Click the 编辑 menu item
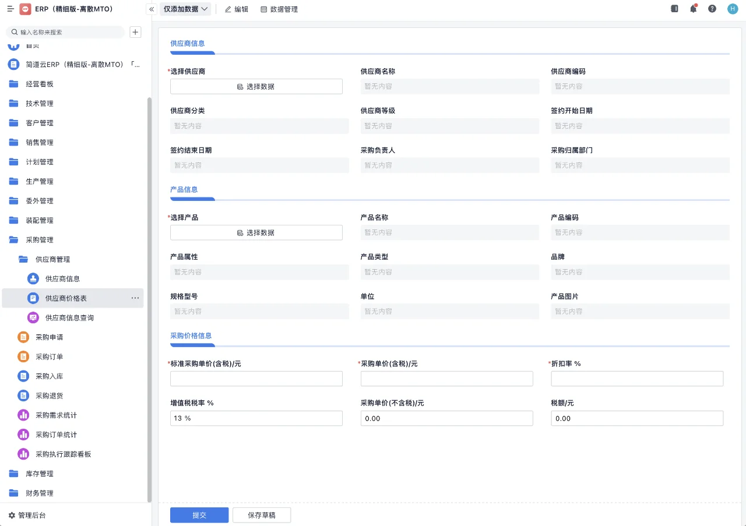Image resolution: width=746 pixels, height=526 pixels. (x=236, y=9)
